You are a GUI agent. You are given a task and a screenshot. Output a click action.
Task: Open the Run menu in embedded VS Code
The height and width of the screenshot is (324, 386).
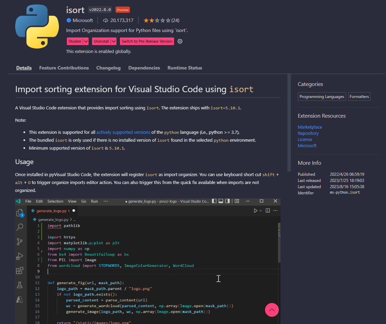tap(94, 201)
